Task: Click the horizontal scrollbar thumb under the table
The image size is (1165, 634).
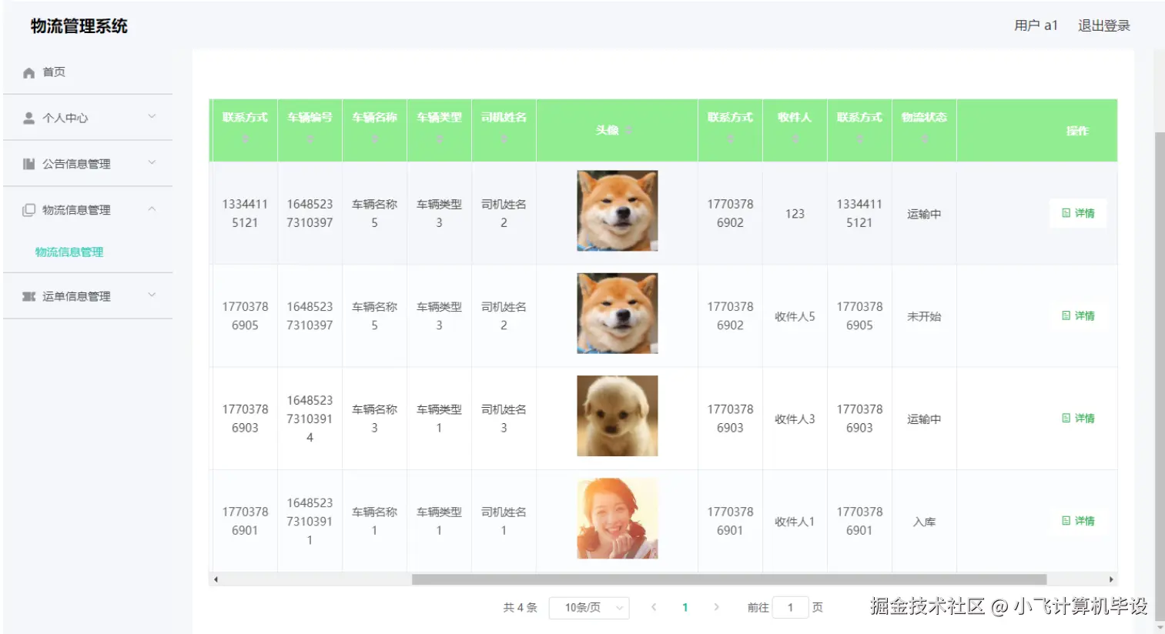Action: [x=729, y=579]
